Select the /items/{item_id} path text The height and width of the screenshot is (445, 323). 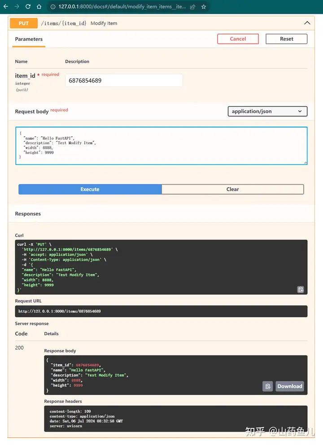[x=64, y=23]
